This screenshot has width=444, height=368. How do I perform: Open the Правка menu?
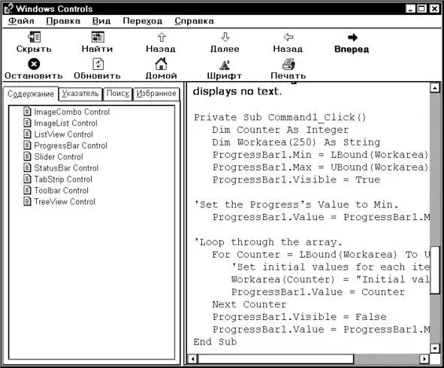pos(63,21)
